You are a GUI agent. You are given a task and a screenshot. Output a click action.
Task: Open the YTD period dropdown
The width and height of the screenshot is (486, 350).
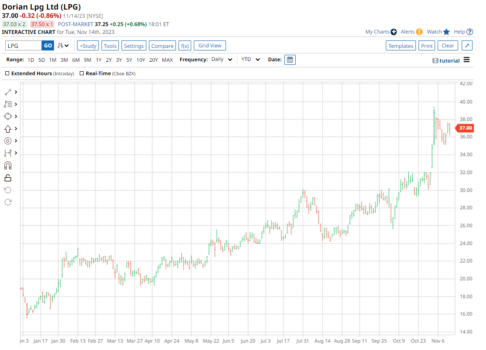[x=250, y=60]
